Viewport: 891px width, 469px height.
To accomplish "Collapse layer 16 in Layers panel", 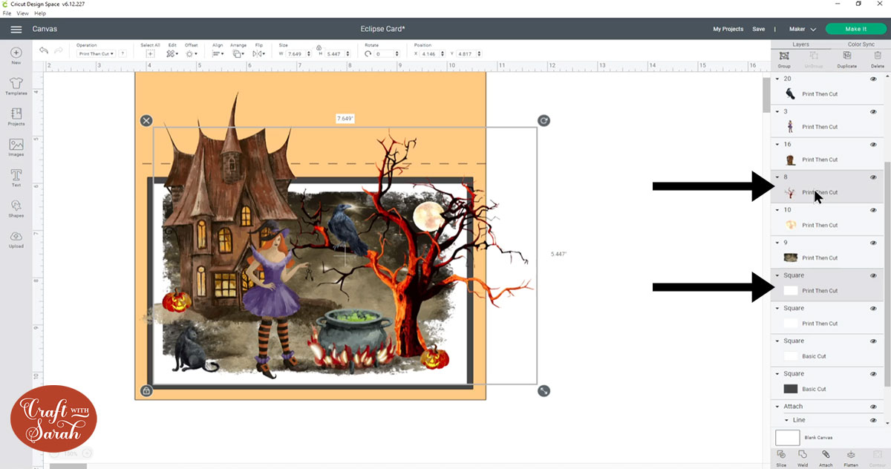I will pos(777,144).
